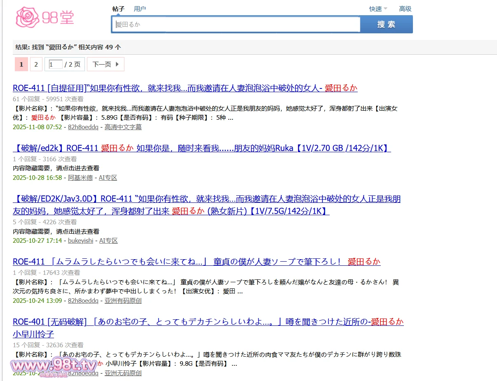Click the 98堂 rose logo

click(45, 17)
